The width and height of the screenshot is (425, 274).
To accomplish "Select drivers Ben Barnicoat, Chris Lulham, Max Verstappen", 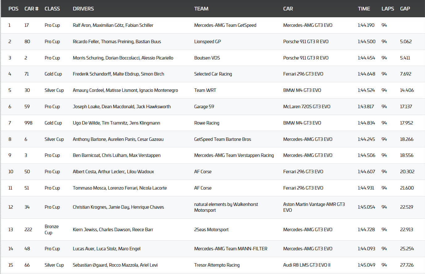I will 117,155.
